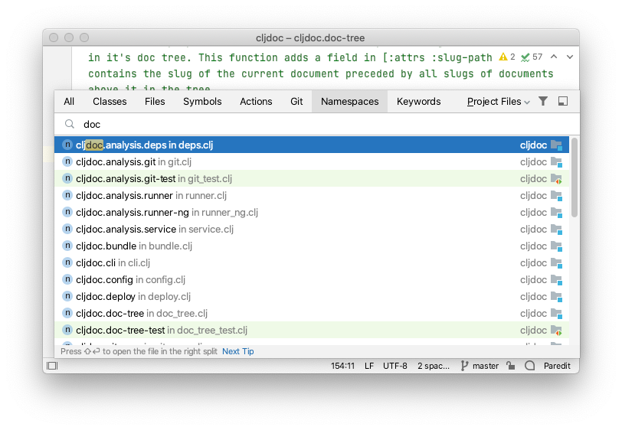Switch to the Symbols tab

coord(202,102)
